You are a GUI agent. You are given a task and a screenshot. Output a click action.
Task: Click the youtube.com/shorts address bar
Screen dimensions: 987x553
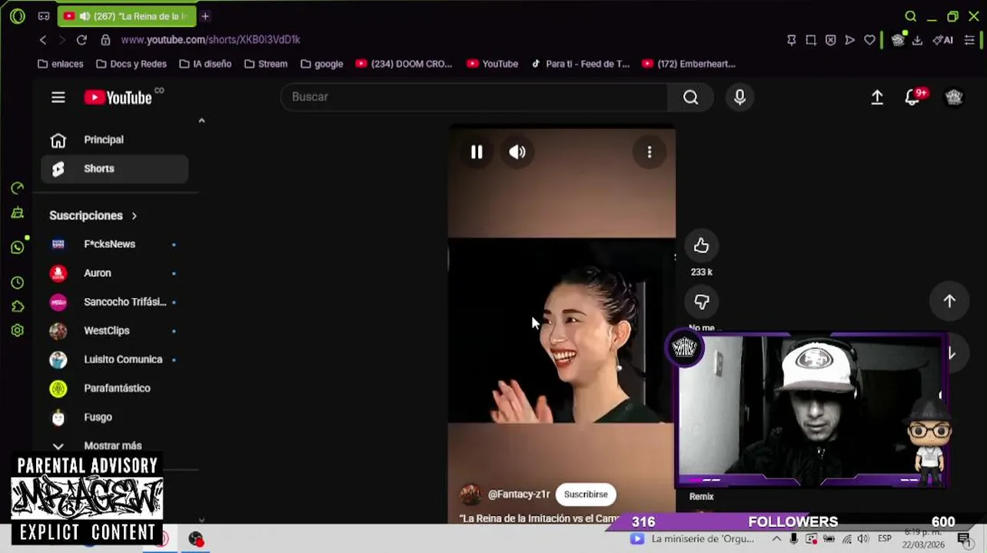tap(211, 40)
